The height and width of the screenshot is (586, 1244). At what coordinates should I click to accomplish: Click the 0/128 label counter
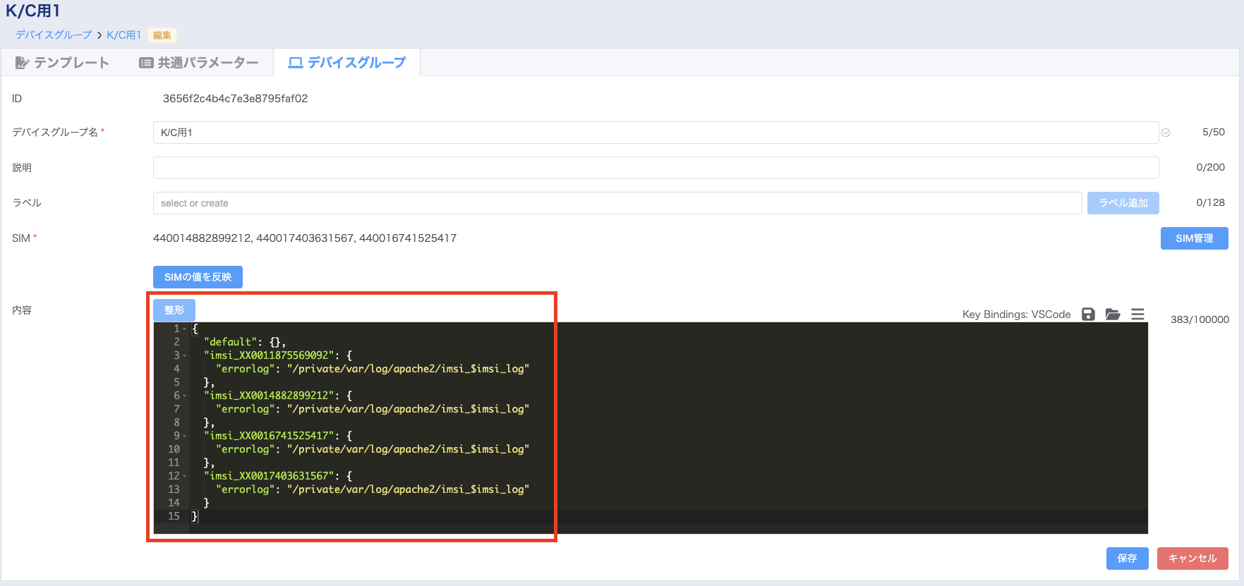click(1211, 202)
